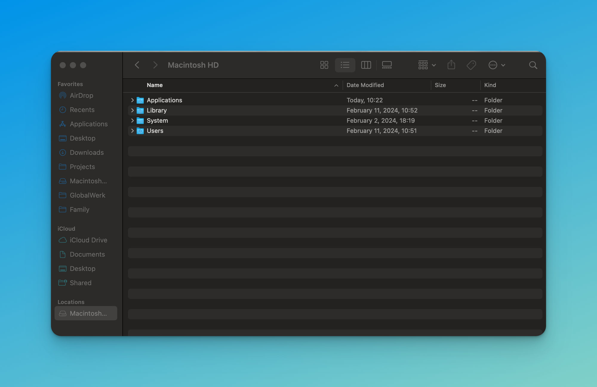Viewport: 597px width, 387px height.
Task: Add a tag to selection
Action: pyautogui.click(x=471, y=65)
